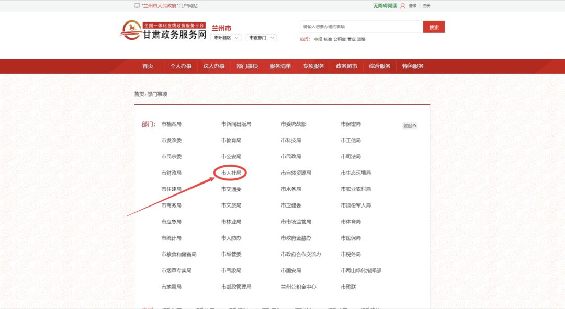Select the 部门事项 navigation tab
Viewport: 565px width, 309px height.
point(247,66)
